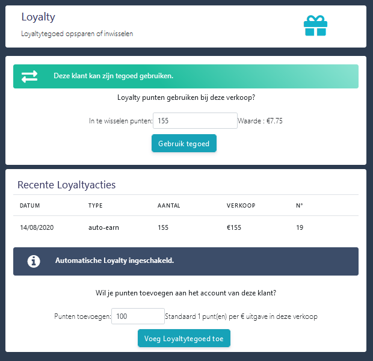This screenshot has height=361, width=373.
Task: Click the Recente Loyaltyacties heading
Action: (x=67, y=185)
